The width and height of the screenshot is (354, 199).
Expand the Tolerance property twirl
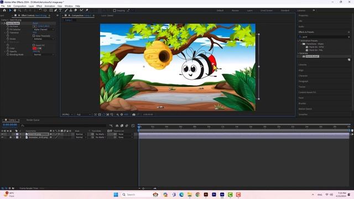point(5,33)
